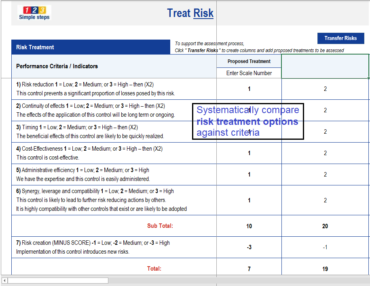The width and height of the screenshot is (370, 286).
Task: Select Timing row cell showing 2
Action: click(x=325, y=132)
